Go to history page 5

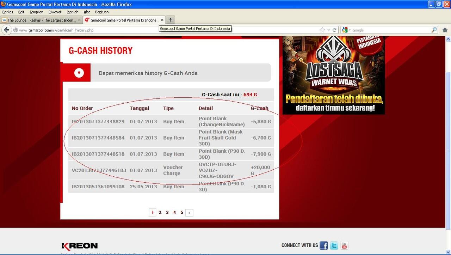tap(182, 212)
